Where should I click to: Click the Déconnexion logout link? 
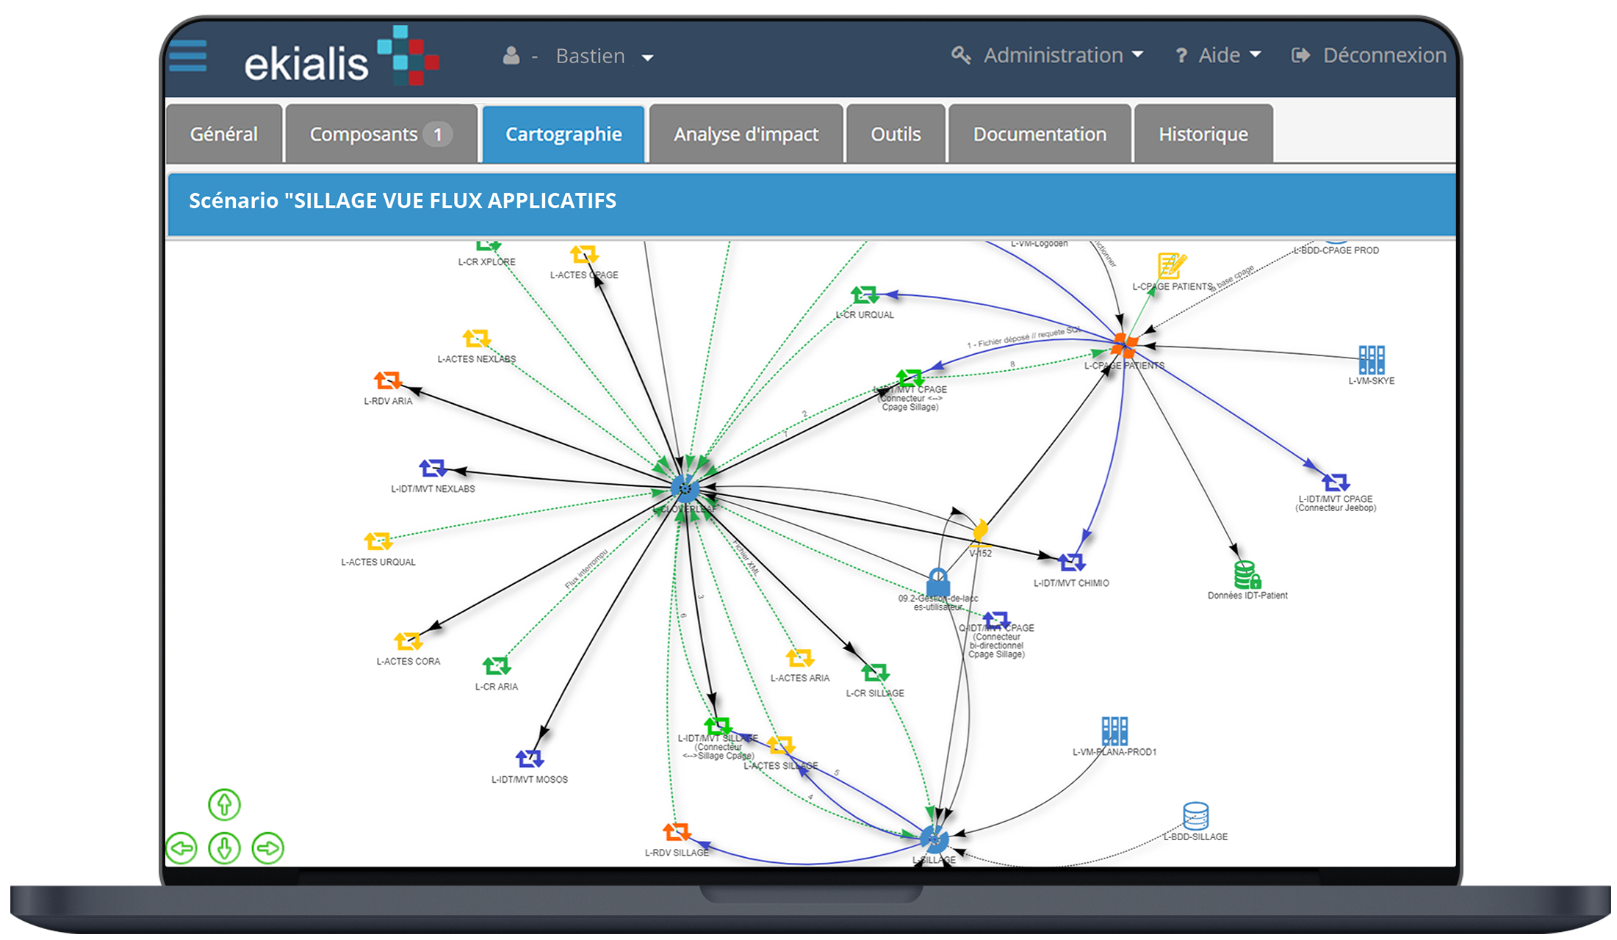pos(1369,55)
